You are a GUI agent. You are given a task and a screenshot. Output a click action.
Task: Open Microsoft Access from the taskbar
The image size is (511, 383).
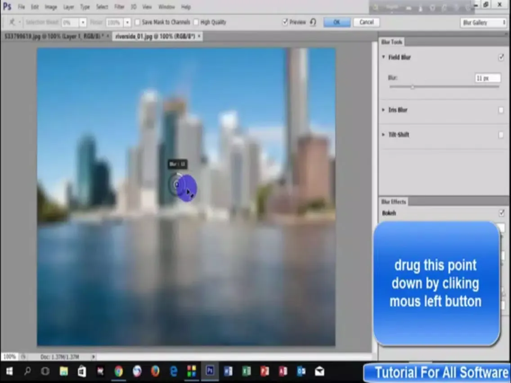click(x=283, y=371)
